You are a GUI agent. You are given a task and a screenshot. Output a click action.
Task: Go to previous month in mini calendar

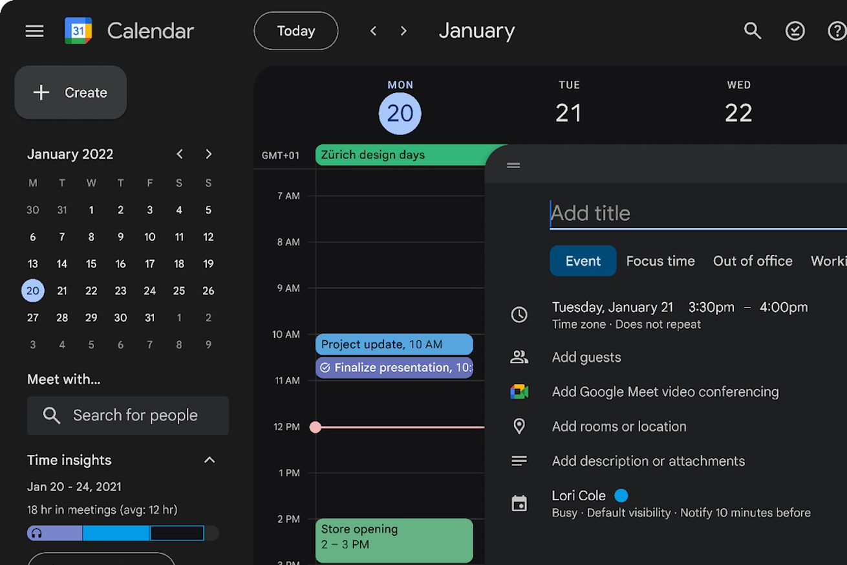180,154
